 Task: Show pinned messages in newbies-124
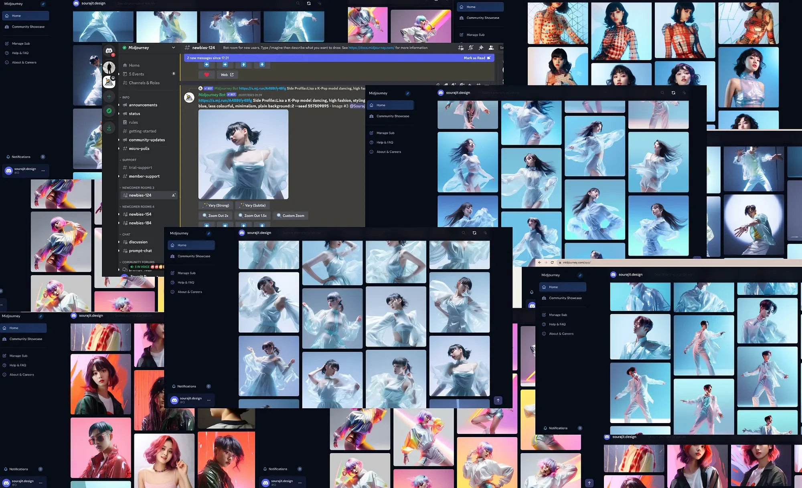(481, 48)
